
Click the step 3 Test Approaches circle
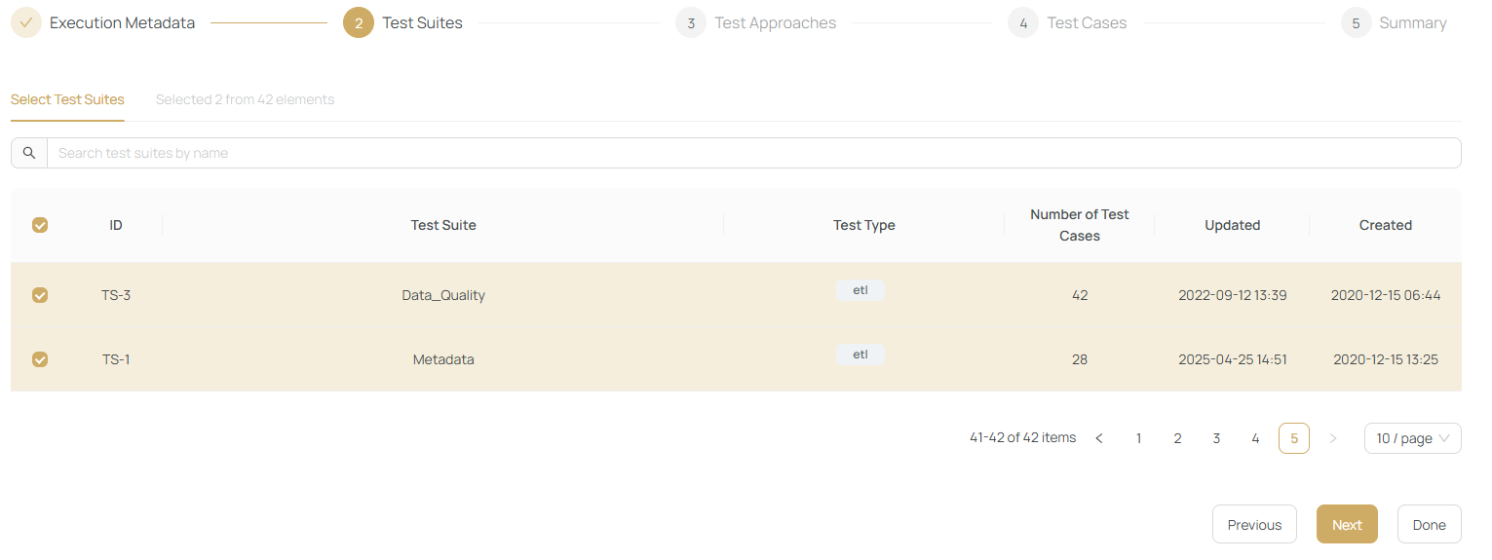coord(691,22)
